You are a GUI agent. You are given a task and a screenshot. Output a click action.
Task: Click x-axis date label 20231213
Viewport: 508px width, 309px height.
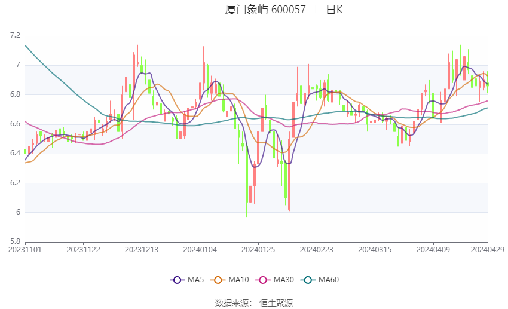click(x=142, y=250)
